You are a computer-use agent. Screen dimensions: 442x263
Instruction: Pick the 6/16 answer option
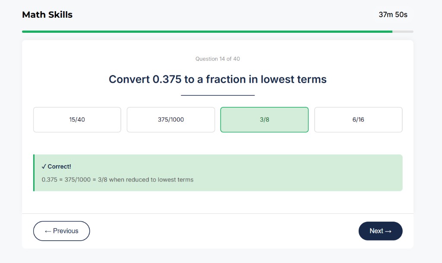pos(358,119)
